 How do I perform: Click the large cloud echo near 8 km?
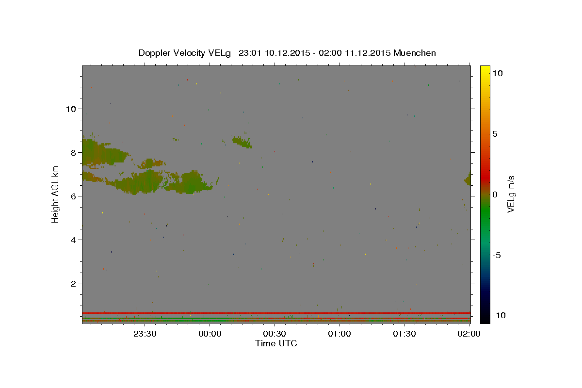coord(104,153)
